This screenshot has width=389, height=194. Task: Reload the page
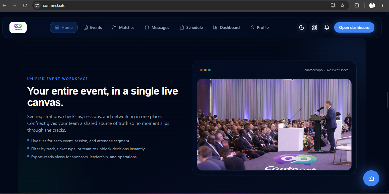point(25,5)
